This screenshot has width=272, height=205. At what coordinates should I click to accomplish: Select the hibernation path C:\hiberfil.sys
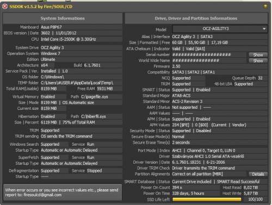click(94, 116)
